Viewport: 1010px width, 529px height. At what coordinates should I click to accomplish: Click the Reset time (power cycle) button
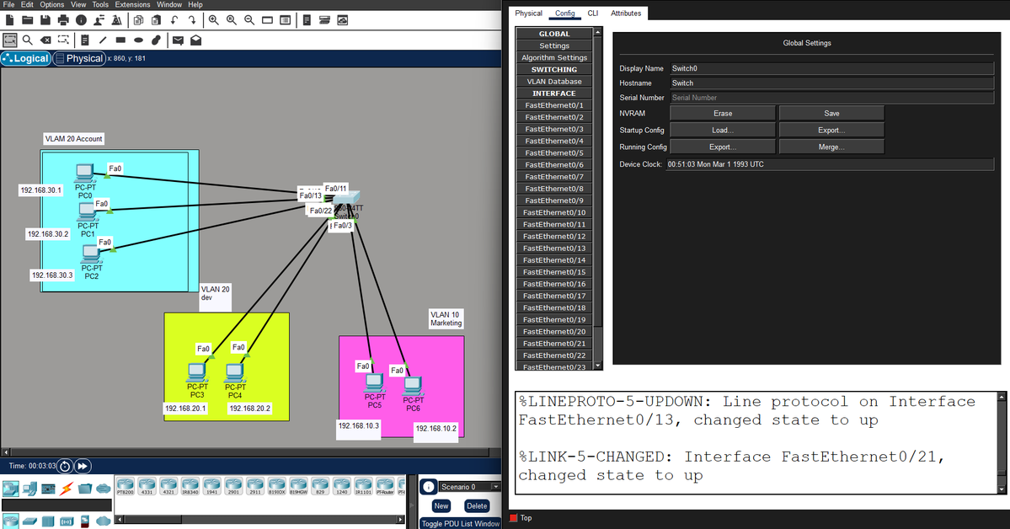64,466
